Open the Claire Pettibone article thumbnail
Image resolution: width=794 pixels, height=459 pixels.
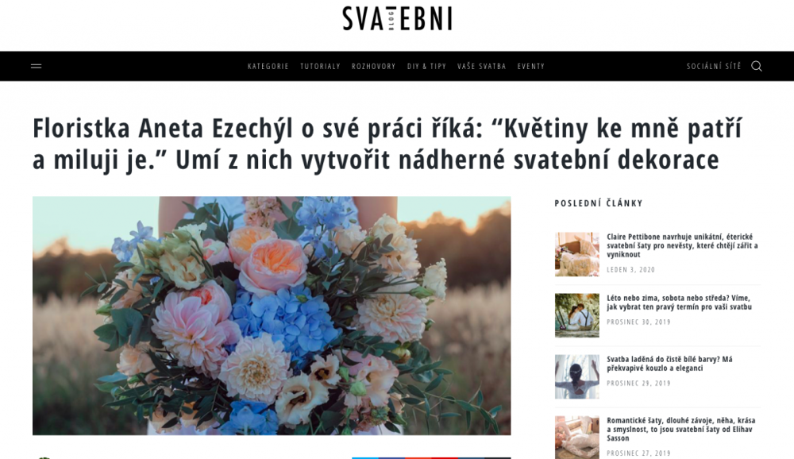[576, 254]
